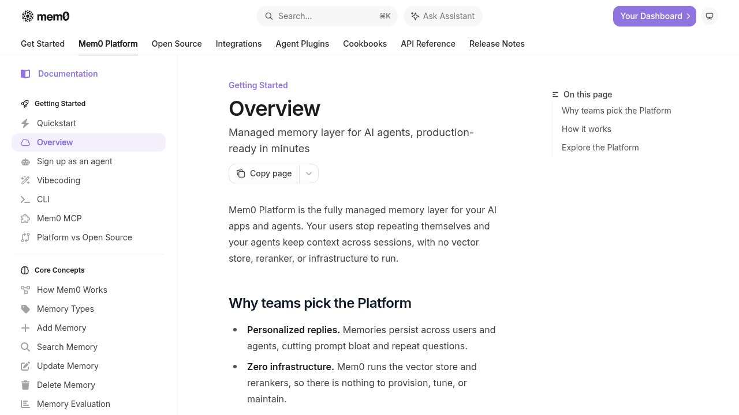This screenshot has width=739, height=415.
Task: Click the Search Memory magnifier icon
Action: [x=25, y=347]
